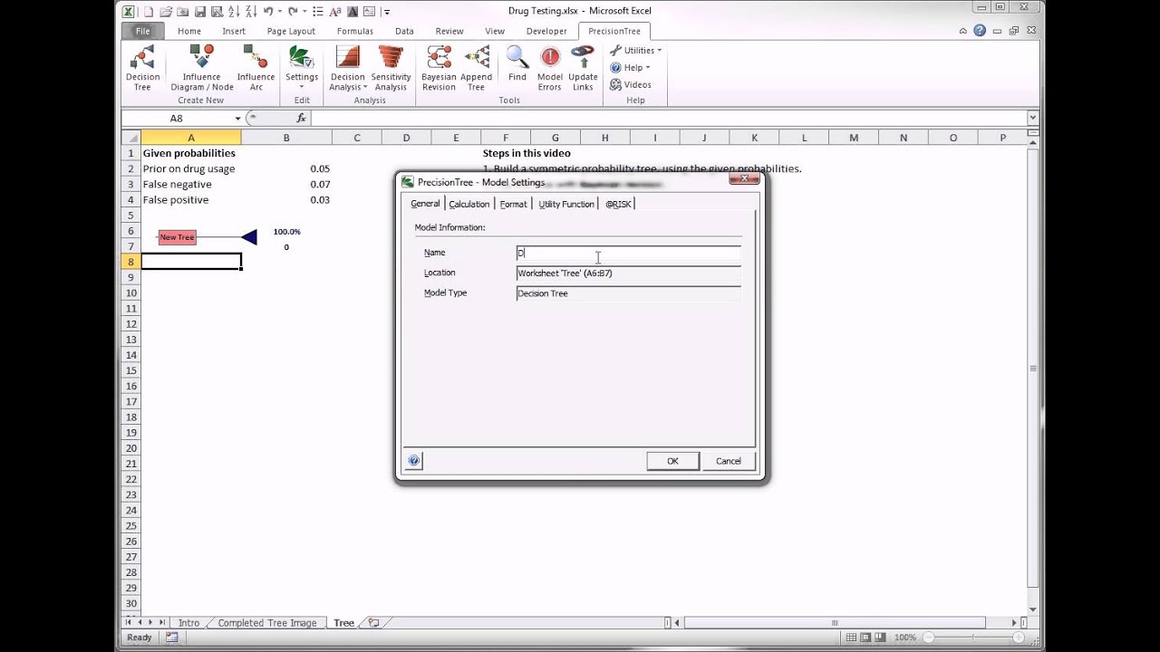
Task: Click the insert function fx button
Action: pyautogui.click(x=302, y=119)
